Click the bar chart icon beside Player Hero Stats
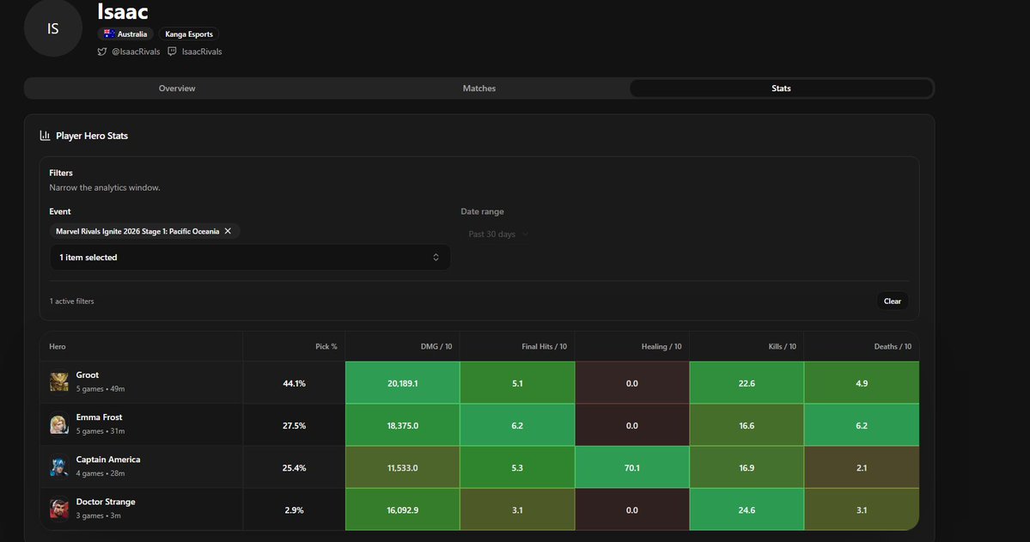 tap(45, 136)
